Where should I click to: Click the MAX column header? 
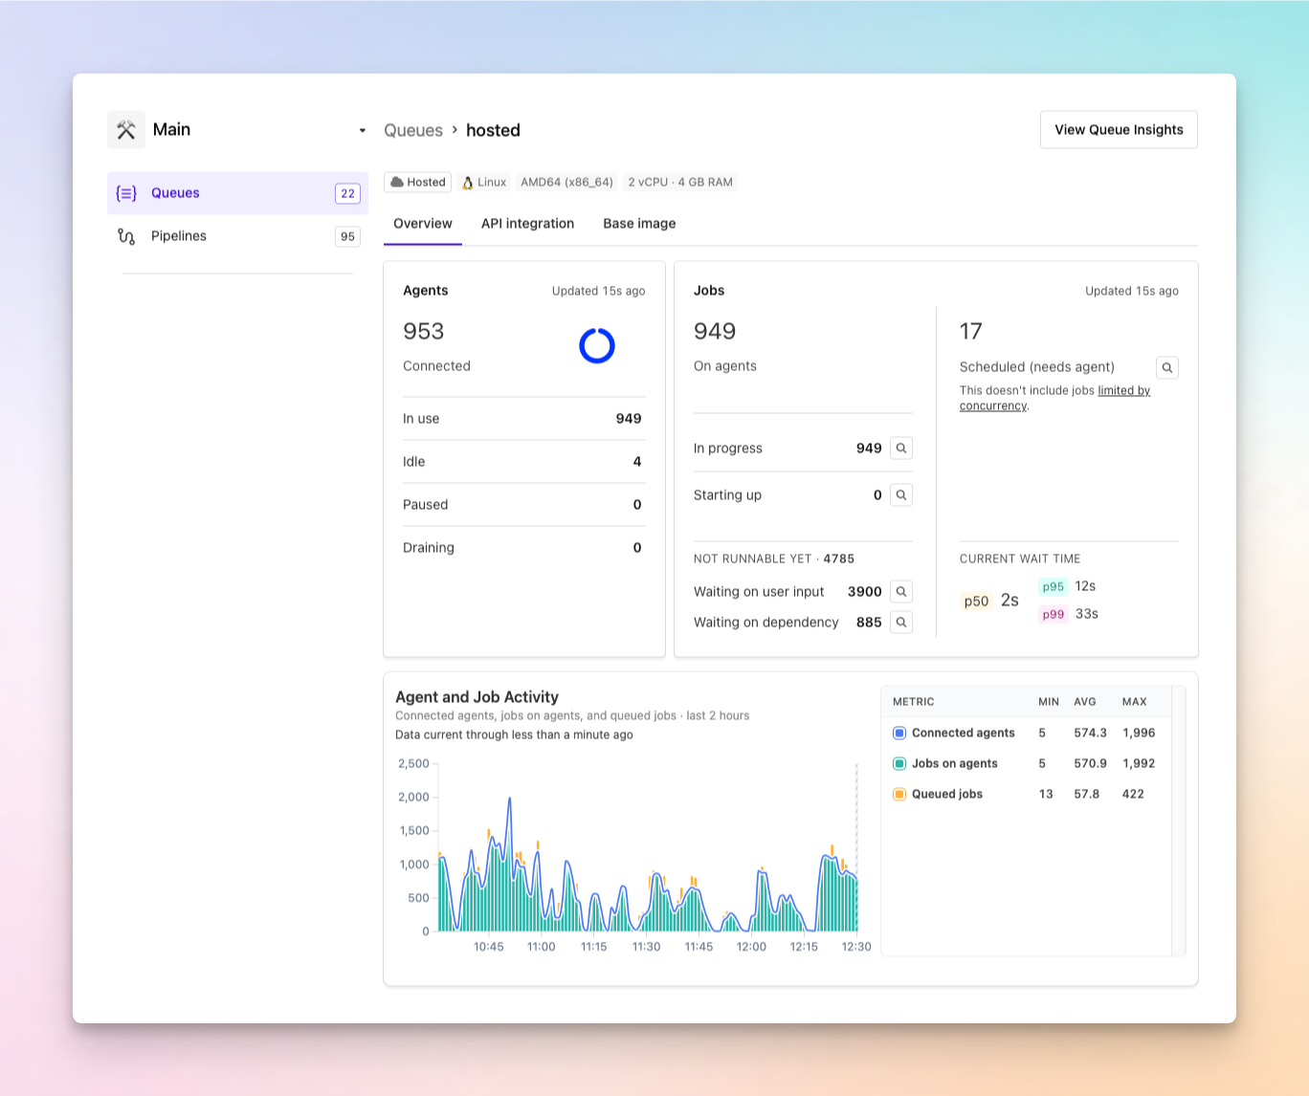point(1135,702)
